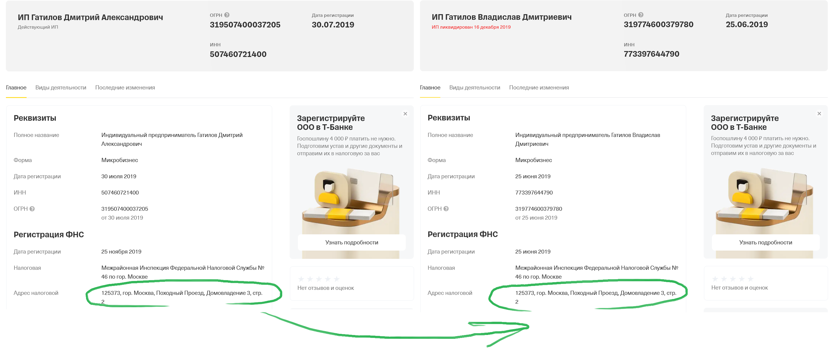Open right Последние изменения tab
The height and width of the screenshot is (358, 834).
pos(539,88)
